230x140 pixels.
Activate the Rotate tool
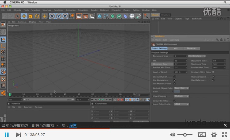click(x=37, y=16)
